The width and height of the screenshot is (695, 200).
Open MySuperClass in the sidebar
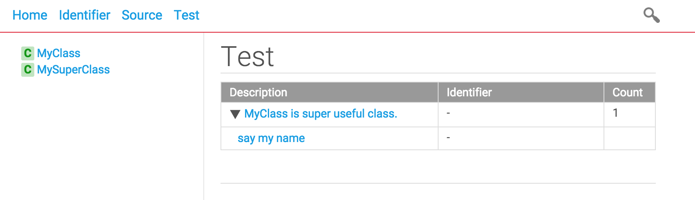(74, 69)
